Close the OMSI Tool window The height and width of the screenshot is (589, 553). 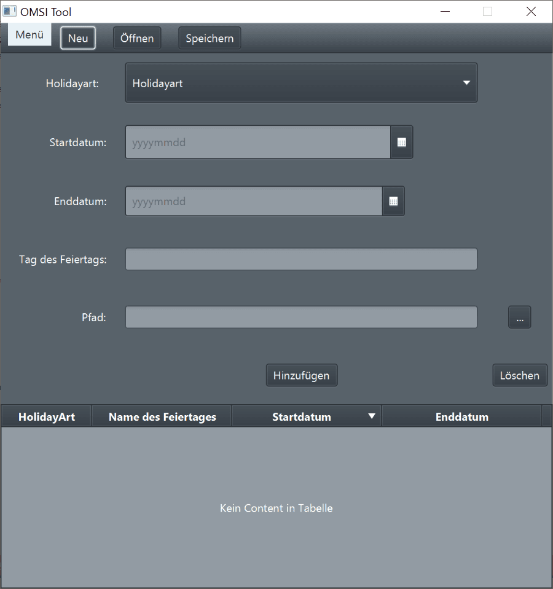click(x=531, y=12)
